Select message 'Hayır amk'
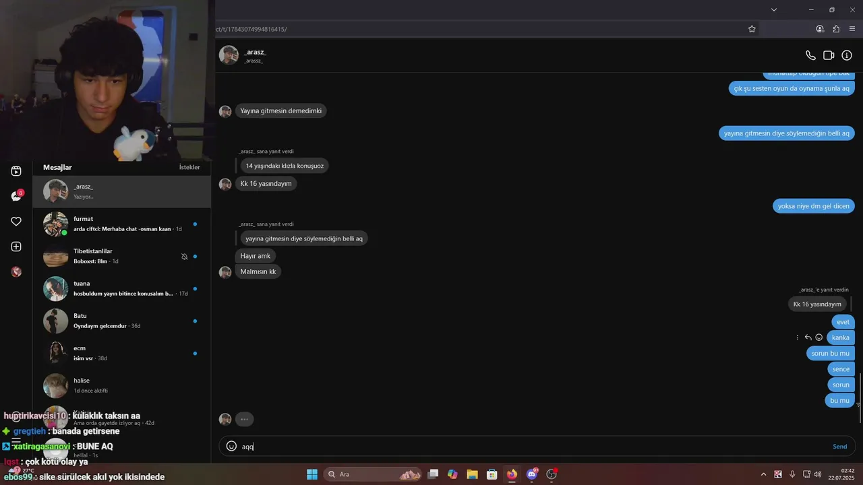This screenshot has height=485, width=863. (256, 256)
